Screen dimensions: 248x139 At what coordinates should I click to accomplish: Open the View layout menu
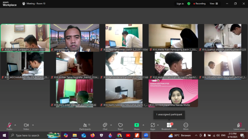214,4
